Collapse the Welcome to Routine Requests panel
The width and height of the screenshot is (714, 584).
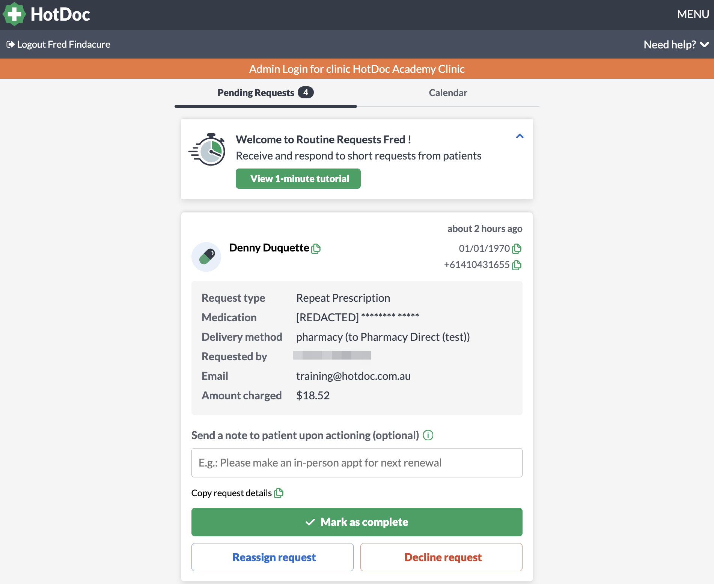point(520,136)
